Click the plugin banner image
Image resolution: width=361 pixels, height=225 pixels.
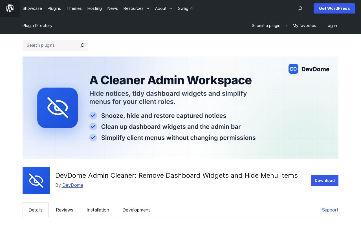180,107
